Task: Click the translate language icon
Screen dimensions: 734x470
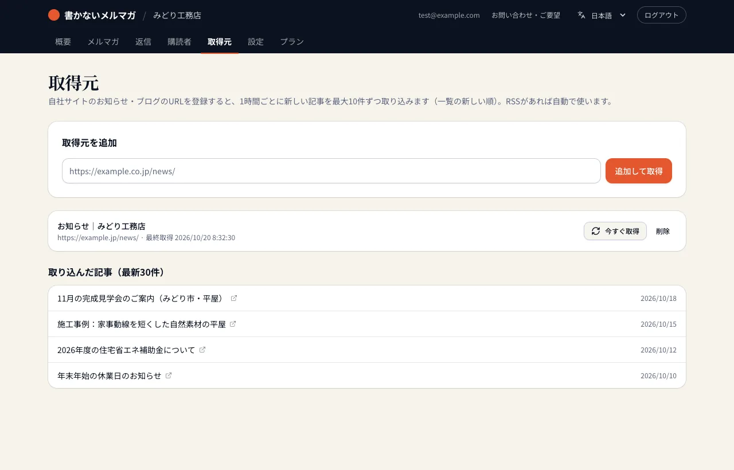Action: pos(581,15)
